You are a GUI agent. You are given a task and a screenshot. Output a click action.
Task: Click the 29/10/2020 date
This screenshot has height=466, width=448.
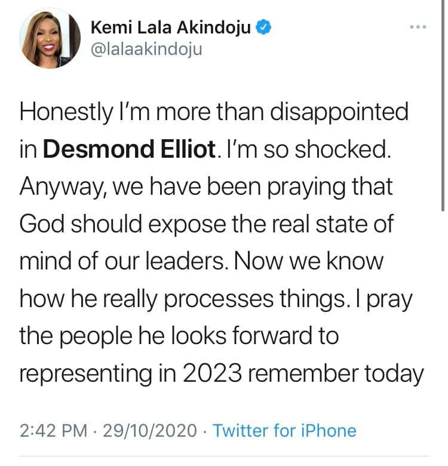point(150,430)
